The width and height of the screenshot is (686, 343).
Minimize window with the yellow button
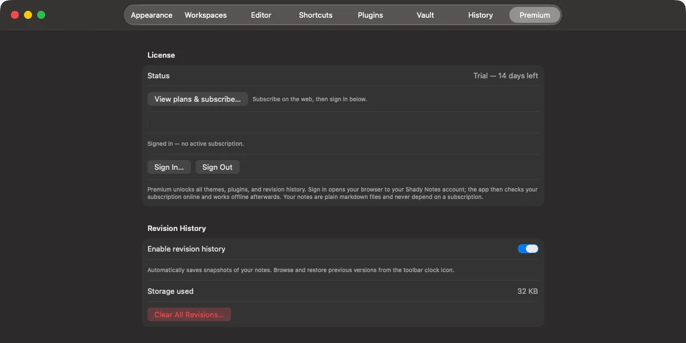tap(28, 15)
